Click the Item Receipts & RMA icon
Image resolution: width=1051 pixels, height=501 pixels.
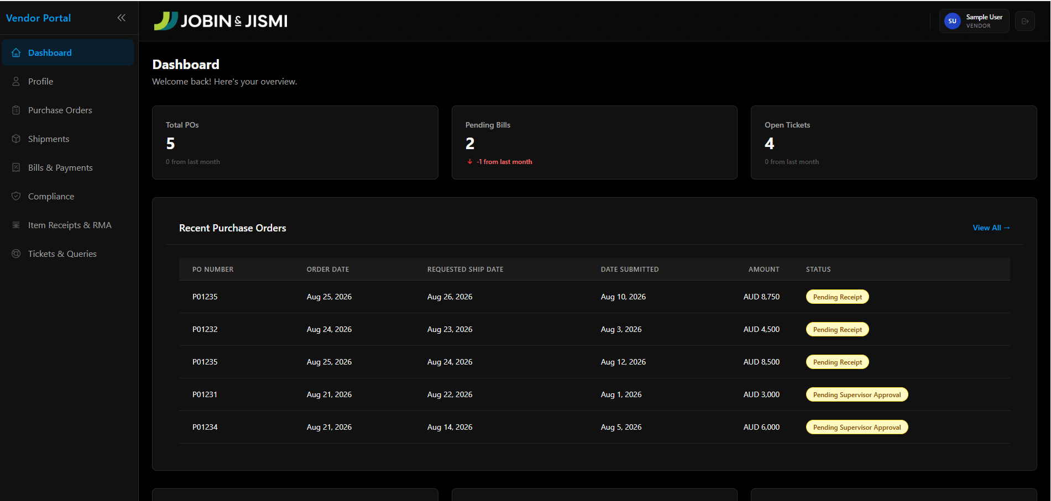point(16,225)
